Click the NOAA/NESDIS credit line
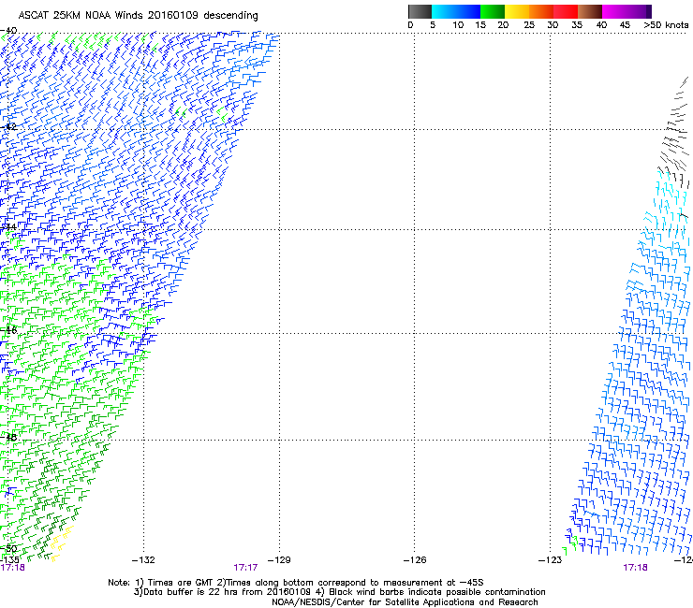The height and width of the screenshot is (608, 693). pyautogui.click(x=405, y=602)
